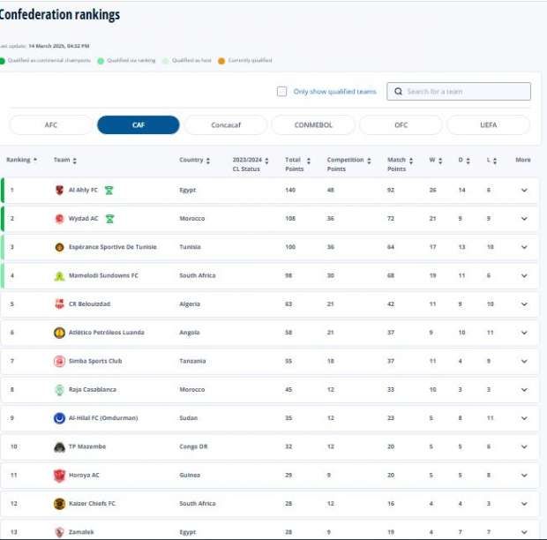Click the Simba Sports Club crest
547x540 pixels.
coord(60,361)
